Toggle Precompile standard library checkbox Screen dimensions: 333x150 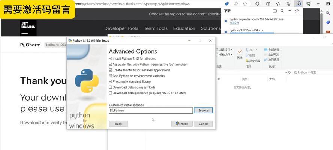[x=110, y=81]
